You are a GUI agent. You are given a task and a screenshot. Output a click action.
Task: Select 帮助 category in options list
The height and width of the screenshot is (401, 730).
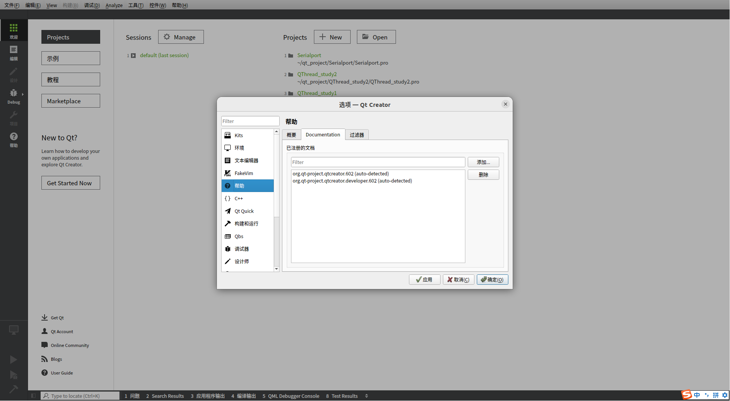click(247, 186)
